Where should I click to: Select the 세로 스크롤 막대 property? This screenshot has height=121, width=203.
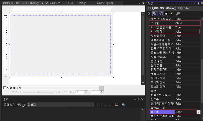click(161, 19)
